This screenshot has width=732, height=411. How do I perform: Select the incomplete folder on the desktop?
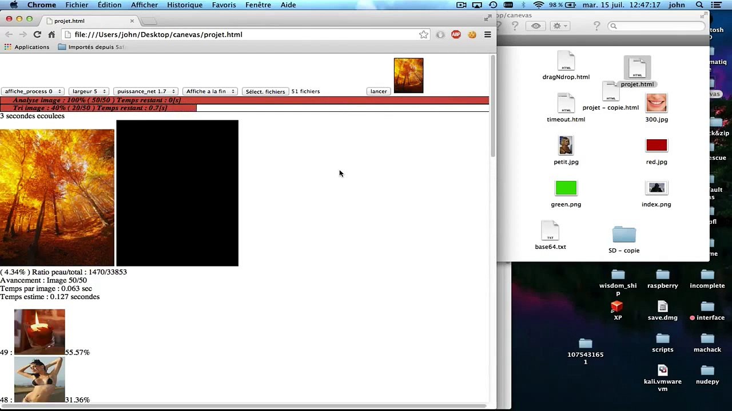coord(707,279)
